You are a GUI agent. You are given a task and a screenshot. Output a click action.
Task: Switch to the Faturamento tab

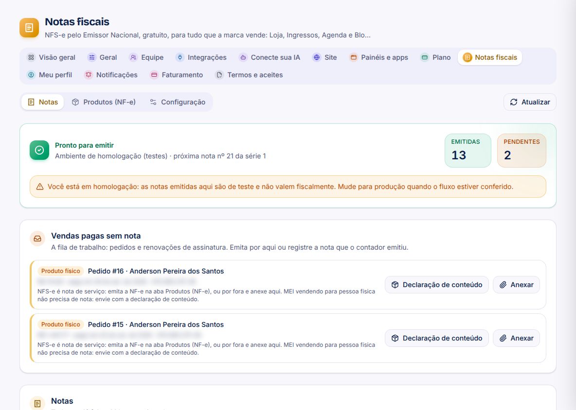(176, 75)
